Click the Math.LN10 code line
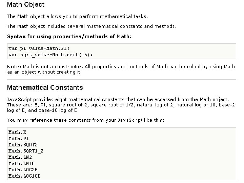Screen dimensions: 244x183 click(x=21, y=163)
